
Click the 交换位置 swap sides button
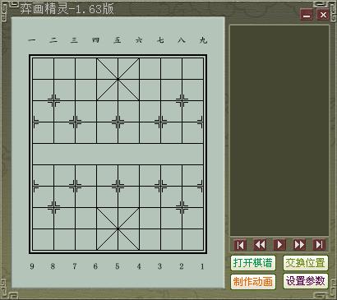(x=306, y=263)
